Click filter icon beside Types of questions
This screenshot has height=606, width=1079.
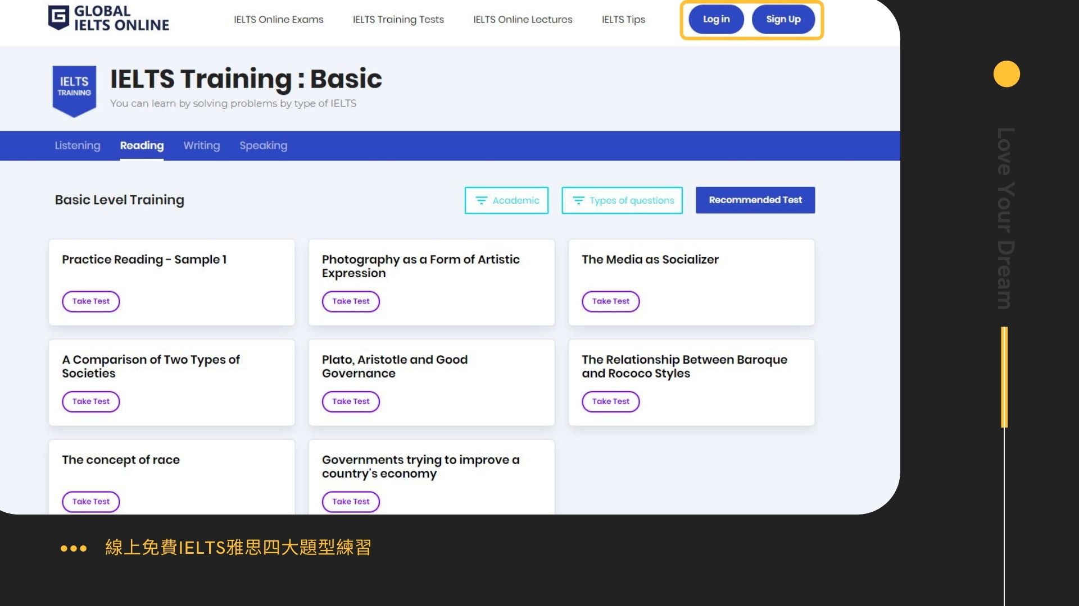[x=578, y=200]
